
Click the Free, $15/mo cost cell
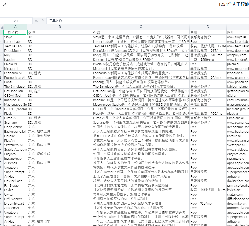208,203
